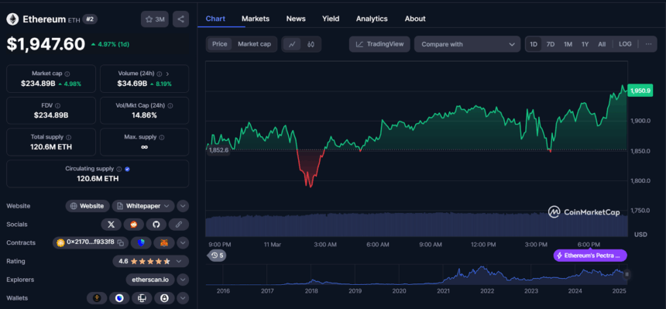Screen dimensions: 666x309
Task: Add Ethereum to watchlist with star button
Action: tap(155, 19)
